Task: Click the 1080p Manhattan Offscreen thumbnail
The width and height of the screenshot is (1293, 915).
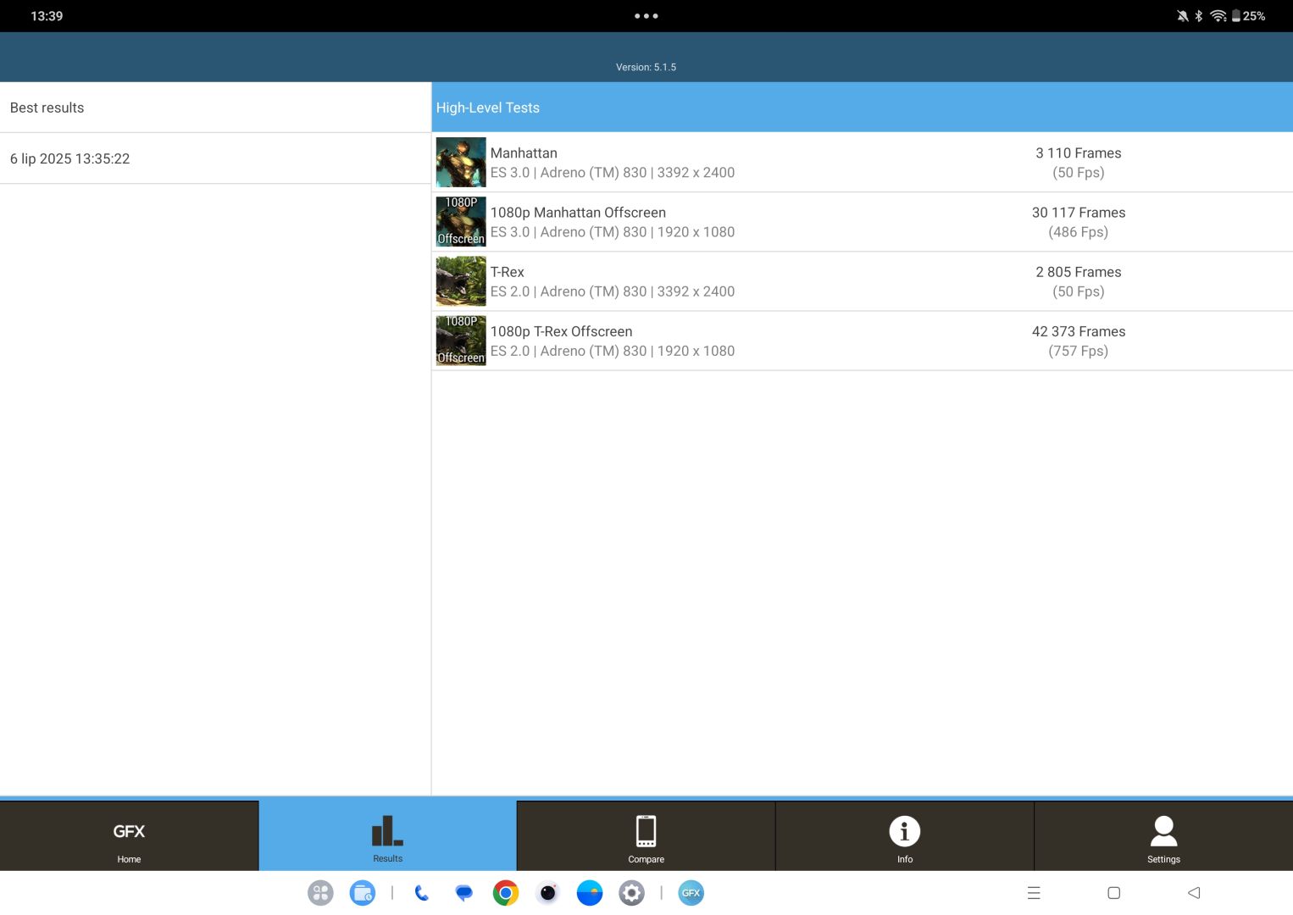Action: pyautogui.click(x=461, y=221)
